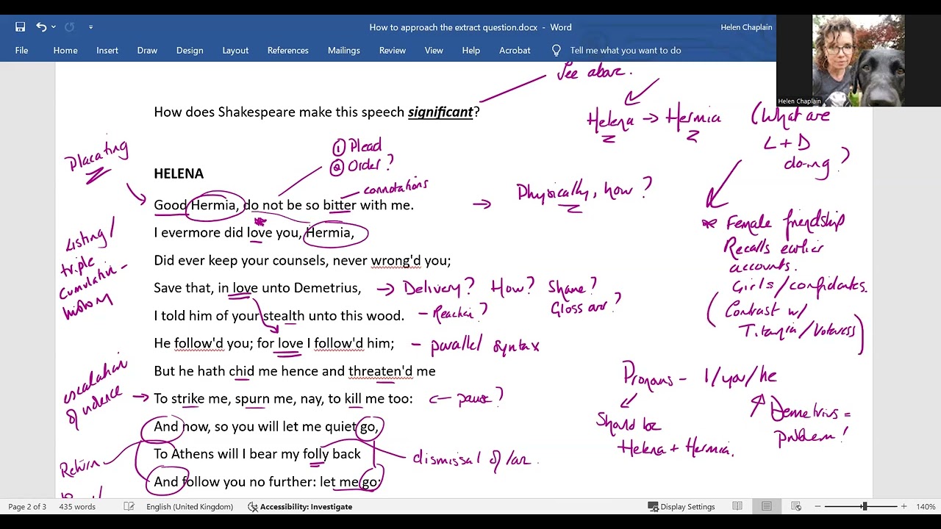Open the Acrobat ribbon tab
This screenshot has width=941, height=529.
(x=515, y=50)
